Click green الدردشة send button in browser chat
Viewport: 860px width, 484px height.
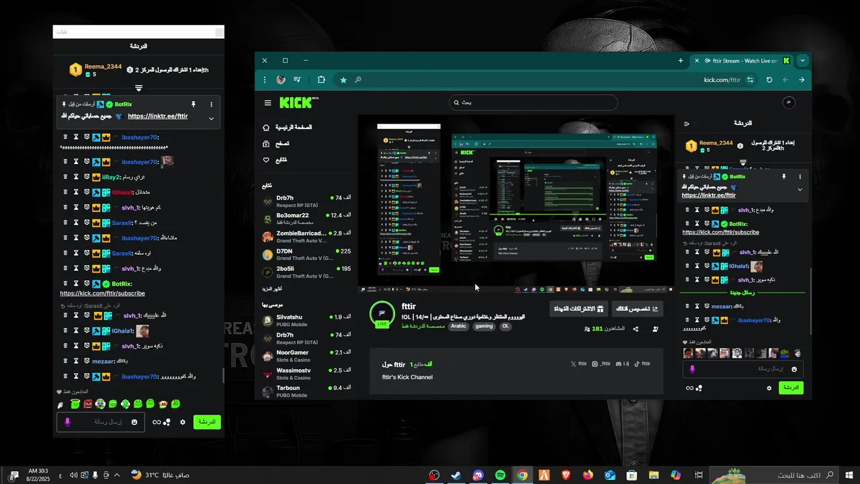tap(791, 388)
